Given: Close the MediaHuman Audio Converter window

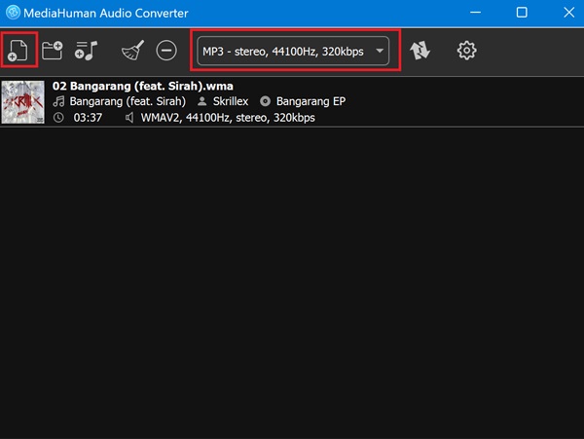Looking at the screenshot, I should [568, 13].
